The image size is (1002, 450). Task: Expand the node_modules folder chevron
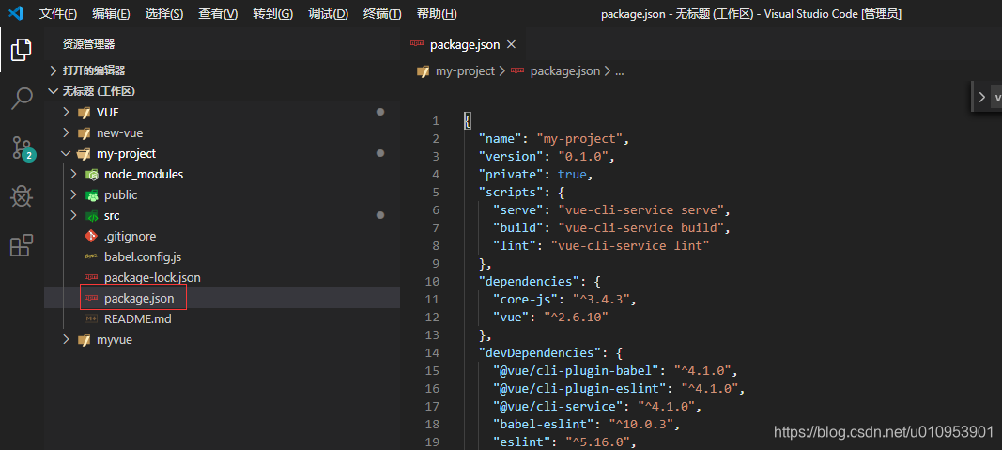(x=73, y=175)
